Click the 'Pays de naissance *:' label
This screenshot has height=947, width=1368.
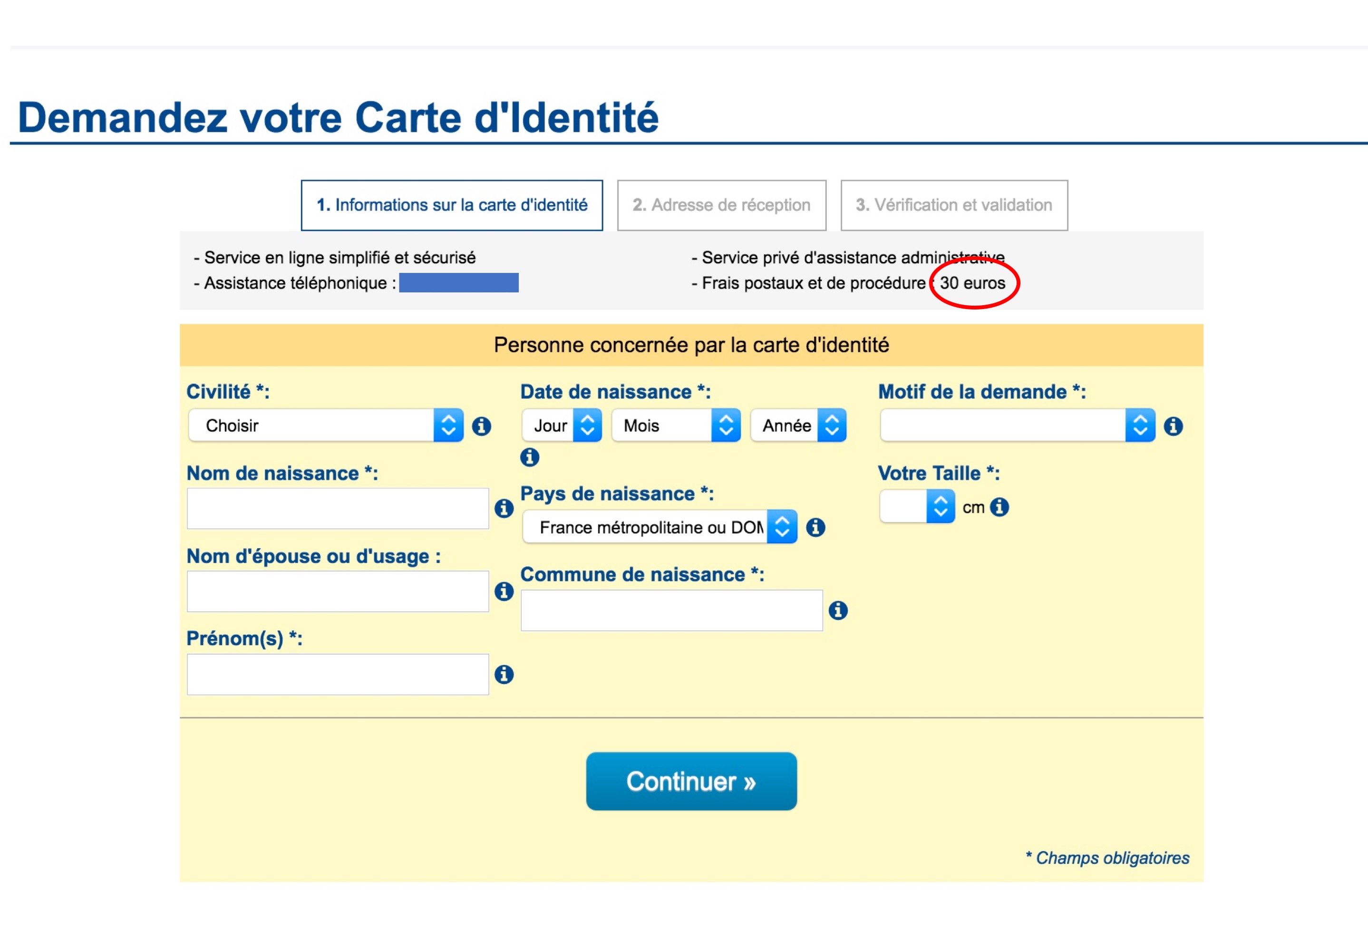(617, 493)
